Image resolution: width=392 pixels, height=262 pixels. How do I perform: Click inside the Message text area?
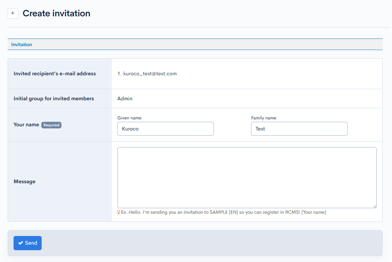pyautogui.click(x=247, y=177)
